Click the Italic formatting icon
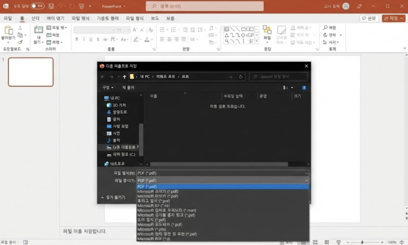The image size is (408, 245). coord(84,39)
